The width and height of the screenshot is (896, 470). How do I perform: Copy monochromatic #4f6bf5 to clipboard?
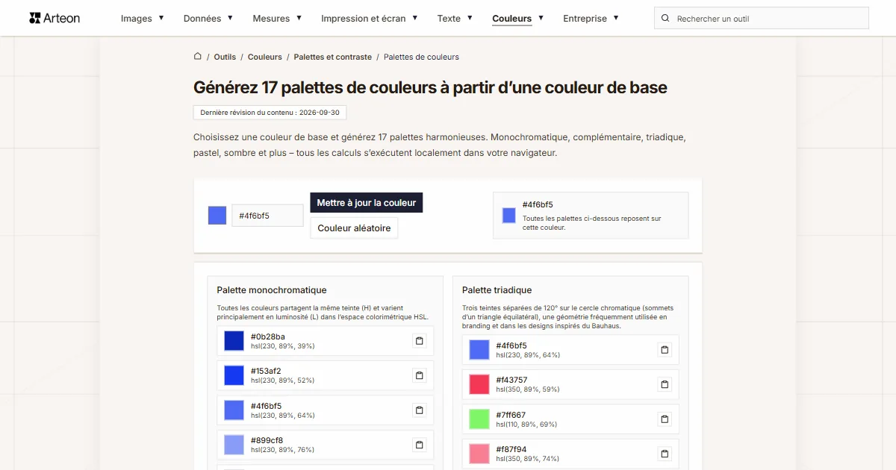point(420,410)
